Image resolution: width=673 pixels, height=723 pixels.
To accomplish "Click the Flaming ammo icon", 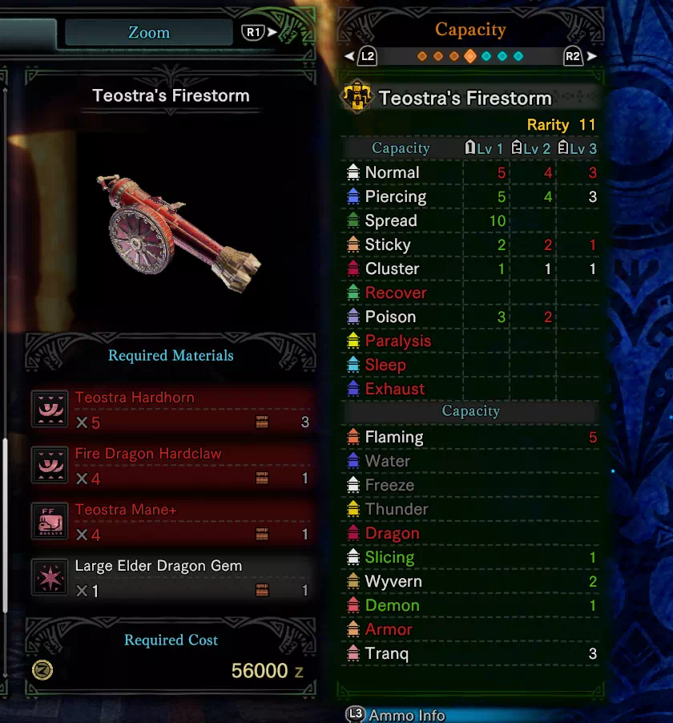I will (353, 436).
